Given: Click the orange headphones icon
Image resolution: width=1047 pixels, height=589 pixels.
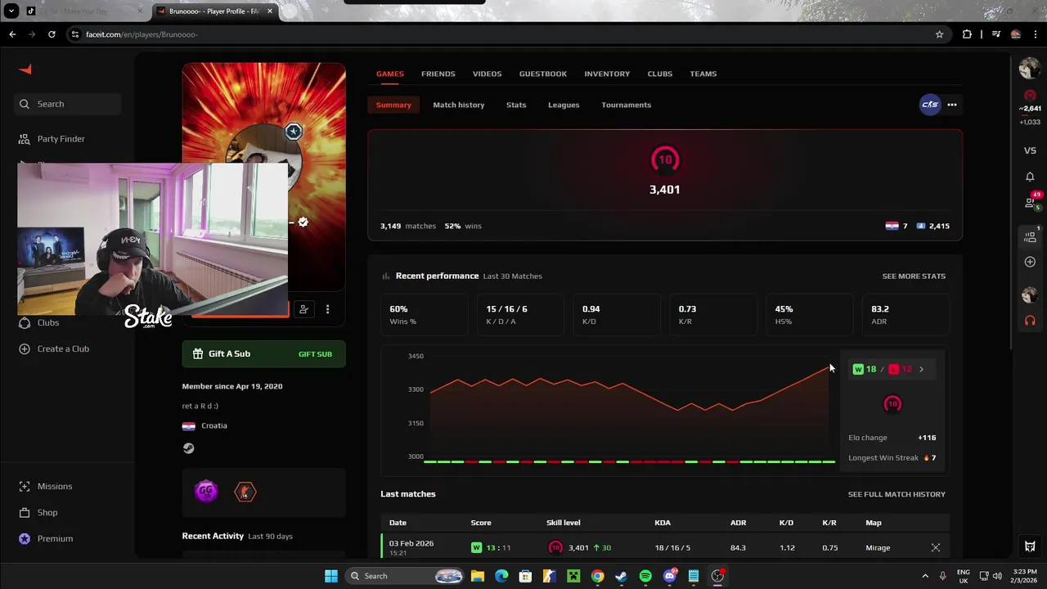Looking at the screenshot, I should point(1030,321).
